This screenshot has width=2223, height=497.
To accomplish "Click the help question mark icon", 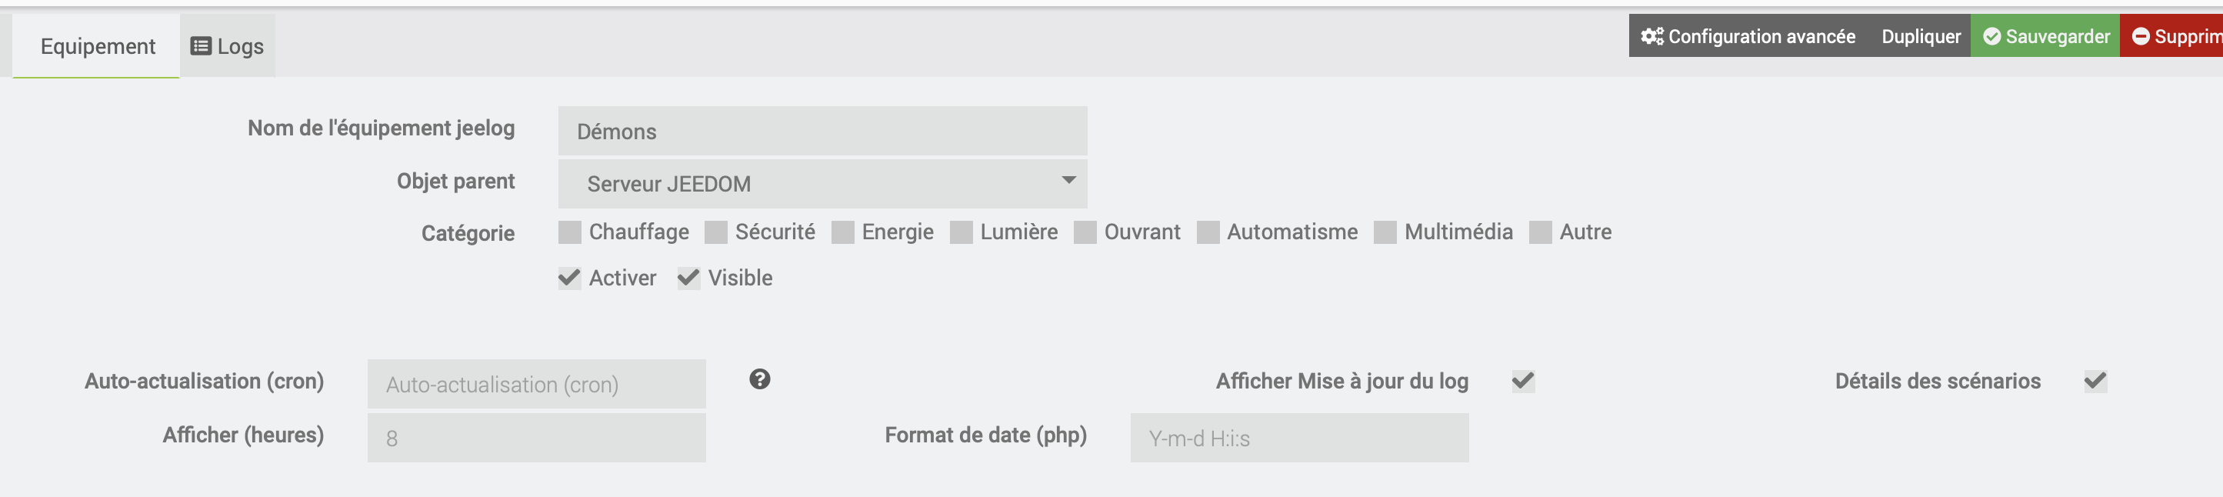I will click(x=759, y=379).
